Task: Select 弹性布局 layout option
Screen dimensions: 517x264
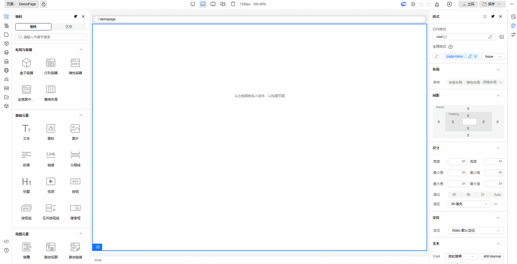Action: pos(473,82)
